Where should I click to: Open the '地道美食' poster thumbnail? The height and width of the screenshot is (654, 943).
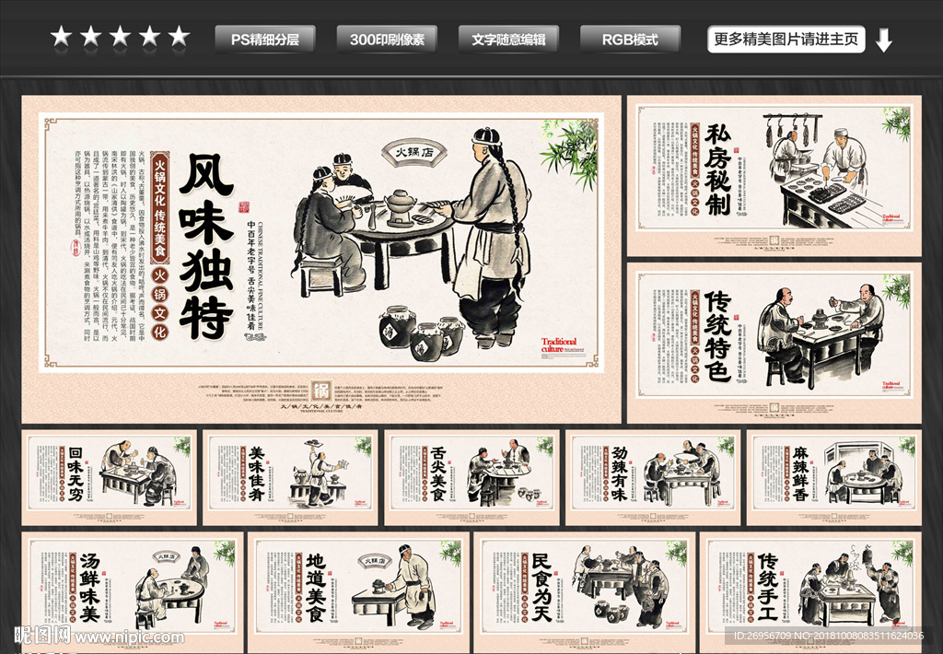point(358,592)
